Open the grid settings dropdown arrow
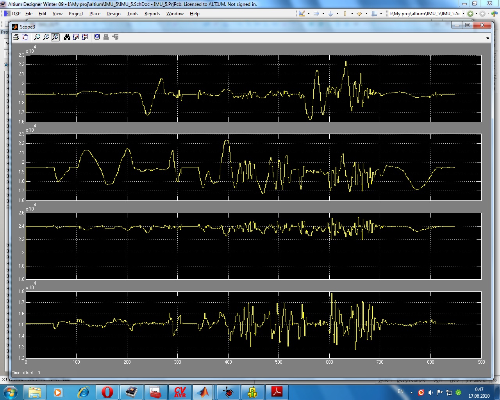 pyautogui.click(x=381, y=14)
